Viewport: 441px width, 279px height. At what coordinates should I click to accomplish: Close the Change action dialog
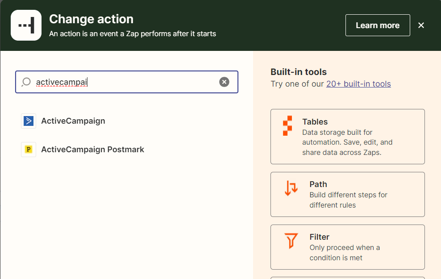tap(421, 25)
